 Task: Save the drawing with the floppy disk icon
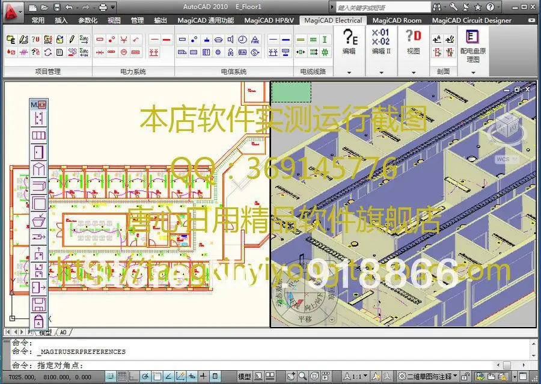[57, 7]
